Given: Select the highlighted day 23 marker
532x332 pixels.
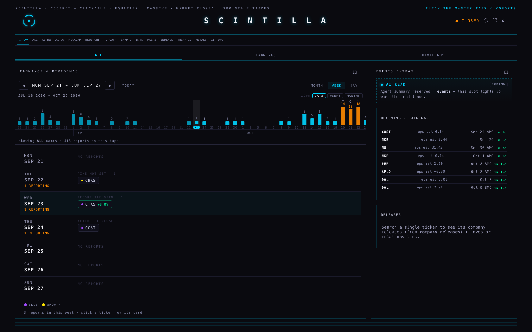Looking at the screenshot, I should pos(196,127).
